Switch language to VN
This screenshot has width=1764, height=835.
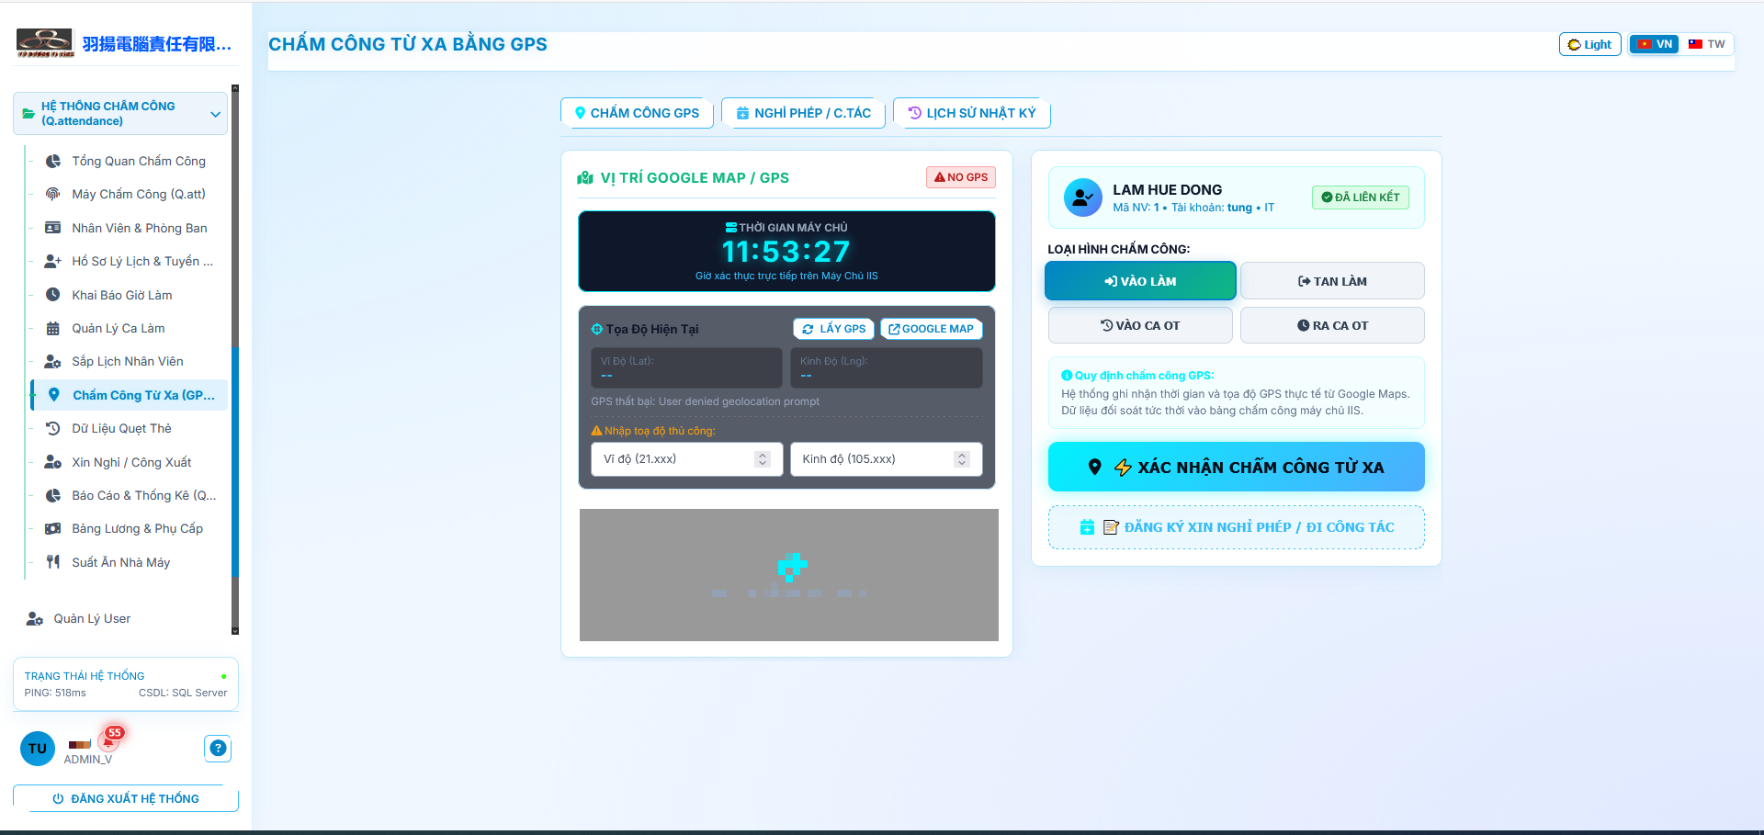tap(1655, 44)
